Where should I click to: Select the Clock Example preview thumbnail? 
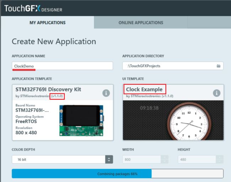coord(173,120)
